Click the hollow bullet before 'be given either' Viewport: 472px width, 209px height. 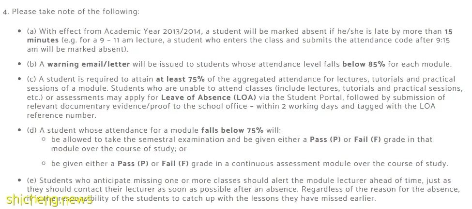click(44, 164)
